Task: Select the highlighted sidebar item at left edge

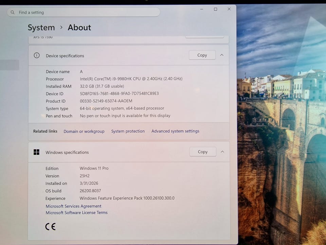Action: [x=10, y=65]
